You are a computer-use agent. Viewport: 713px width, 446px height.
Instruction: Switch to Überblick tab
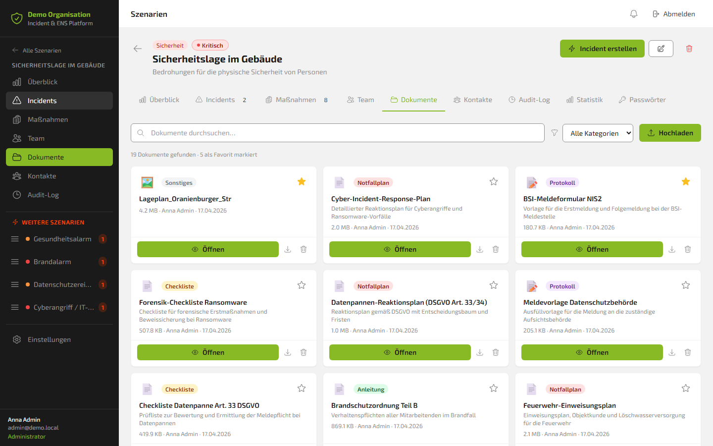pos(159,100)
